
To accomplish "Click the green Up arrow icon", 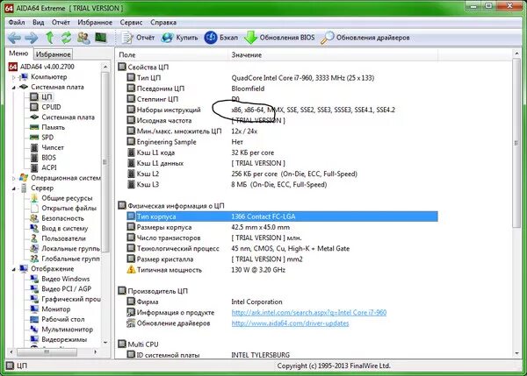I will pyautogui.click(x=50, y=38).
